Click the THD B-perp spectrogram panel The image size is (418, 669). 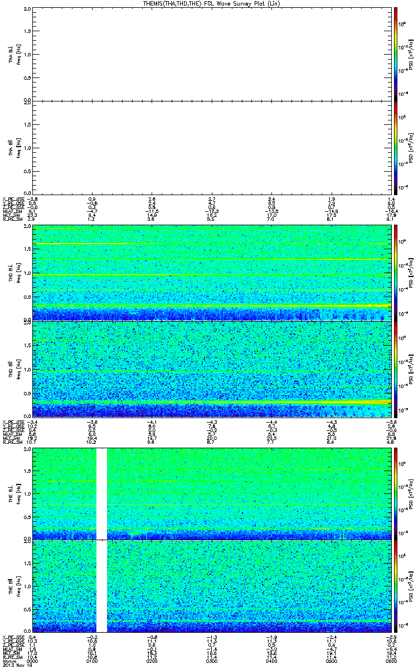(x=212, y=273)
